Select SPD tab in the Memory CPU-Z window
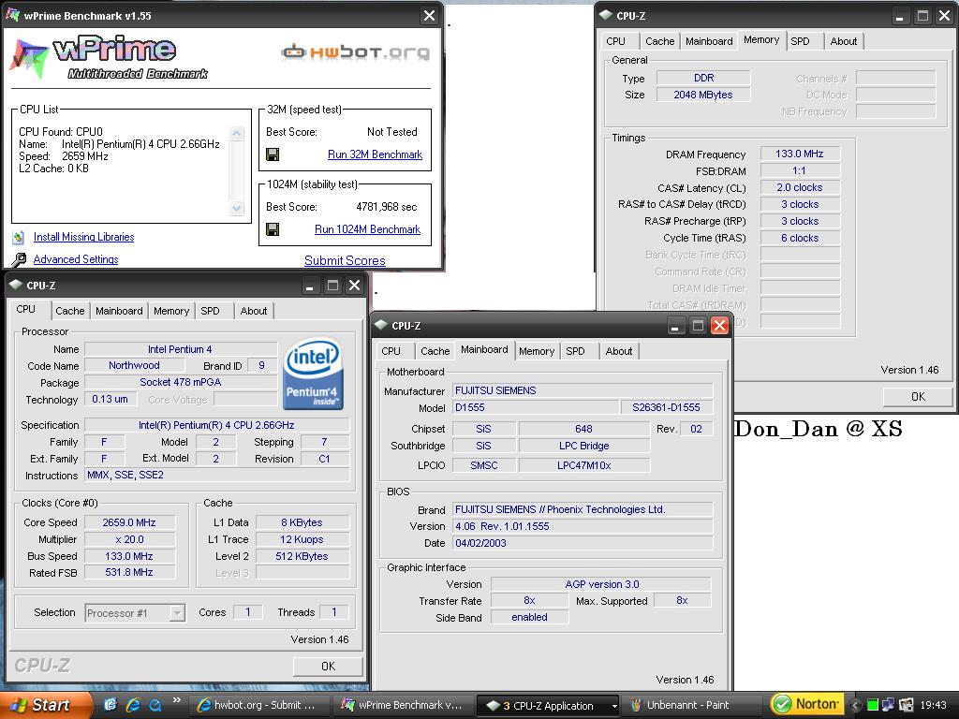959x719 pixels. [800, 41]
